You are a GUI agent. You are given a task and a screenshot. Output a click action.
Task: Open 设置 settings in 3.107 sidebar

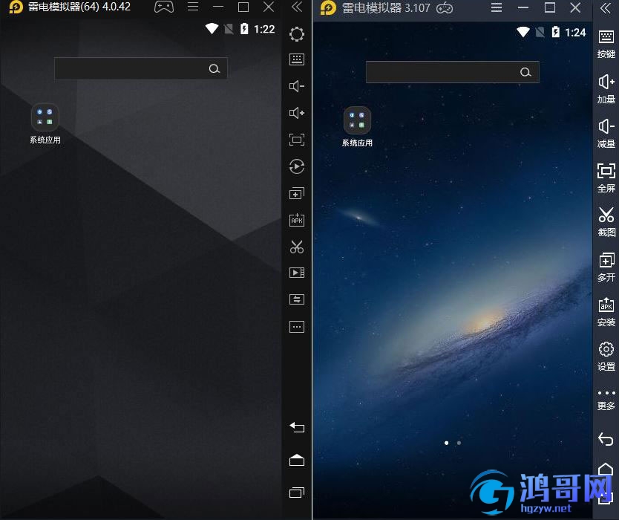pos(606,356)
